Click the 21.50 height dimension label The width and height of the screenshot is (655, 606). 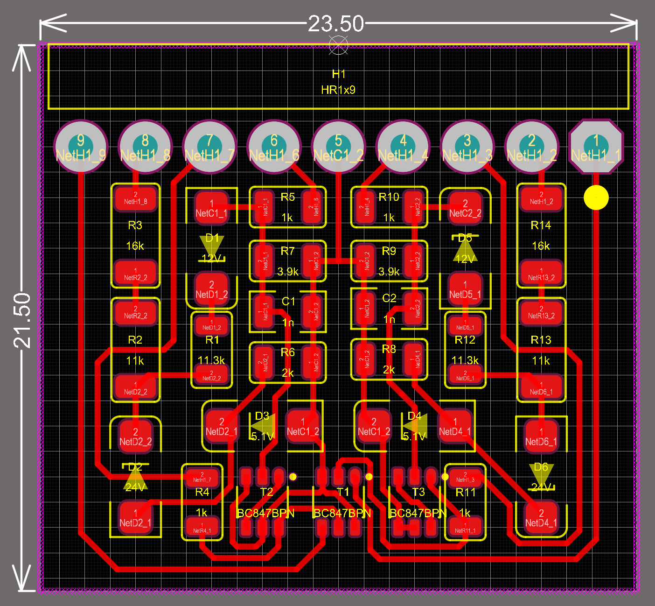point(22,321)
